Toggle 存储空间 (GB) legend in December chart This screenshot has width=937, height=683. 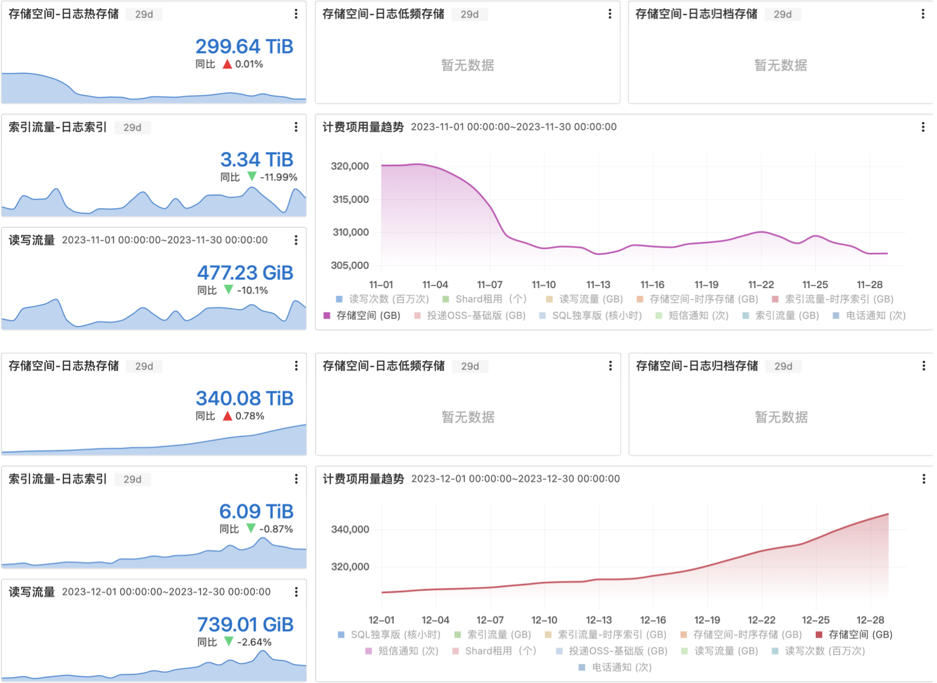pyautogui.click(x=860, y=635)
